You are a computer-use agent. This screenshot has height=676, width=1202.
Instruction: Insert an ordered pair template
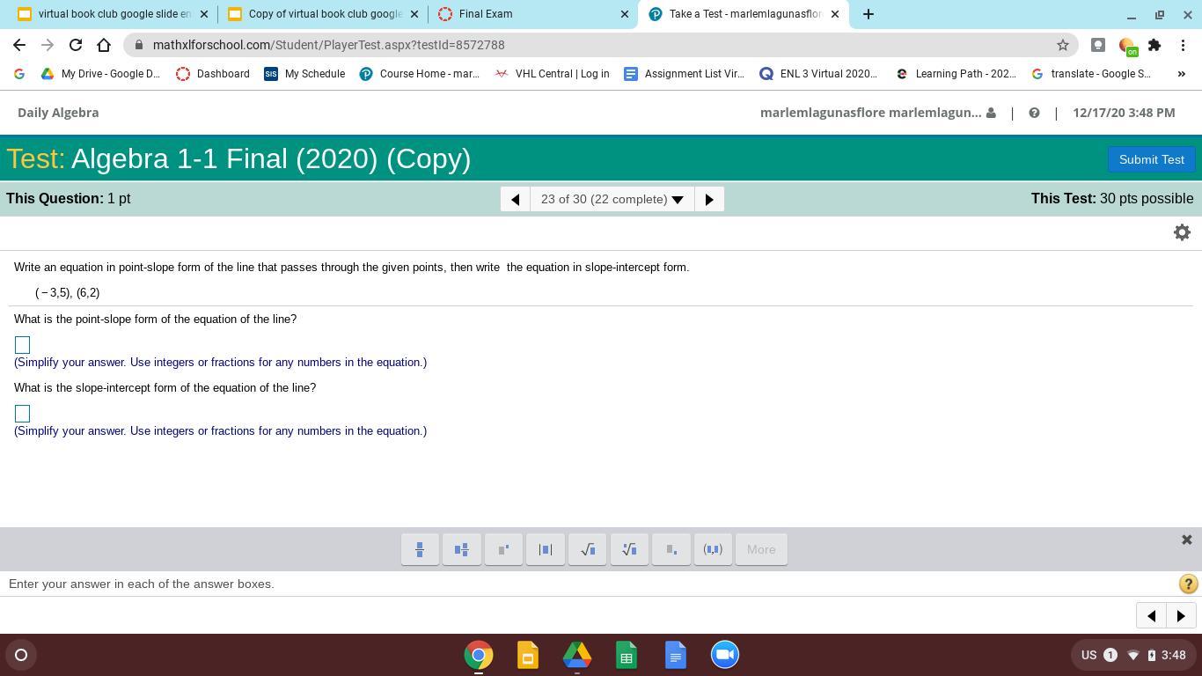pos(713,549)
